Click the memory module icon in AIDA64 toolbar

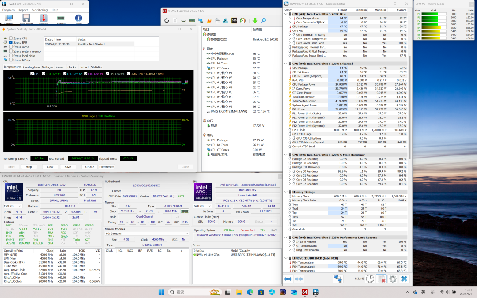pos(192,21)
